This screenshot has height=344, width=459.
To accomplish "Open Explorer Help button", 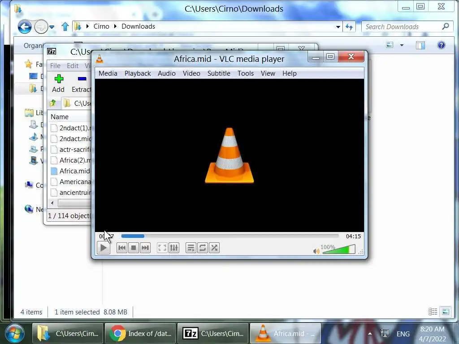I will [441, 45].
